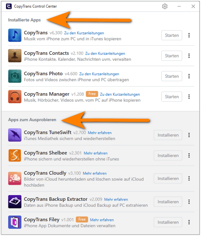Screen dimensions: 201x236
Task: Click the CopyTrans Photo title text
Action: [43, 74]
